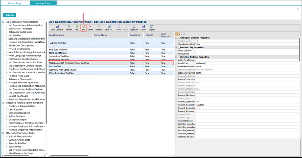Click the Delete red X icon

coord(90,26)
